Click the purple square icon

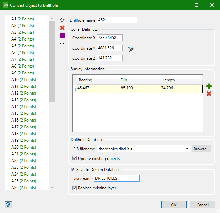point(62,36)
